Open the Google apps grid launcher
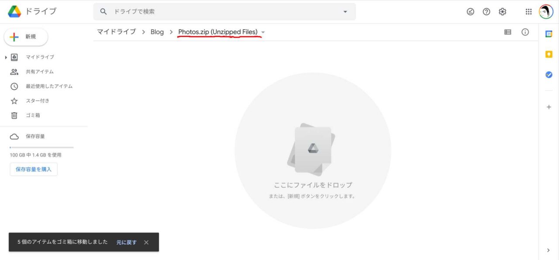Screen dimensions: 559x260 click(x=529, y=12)
